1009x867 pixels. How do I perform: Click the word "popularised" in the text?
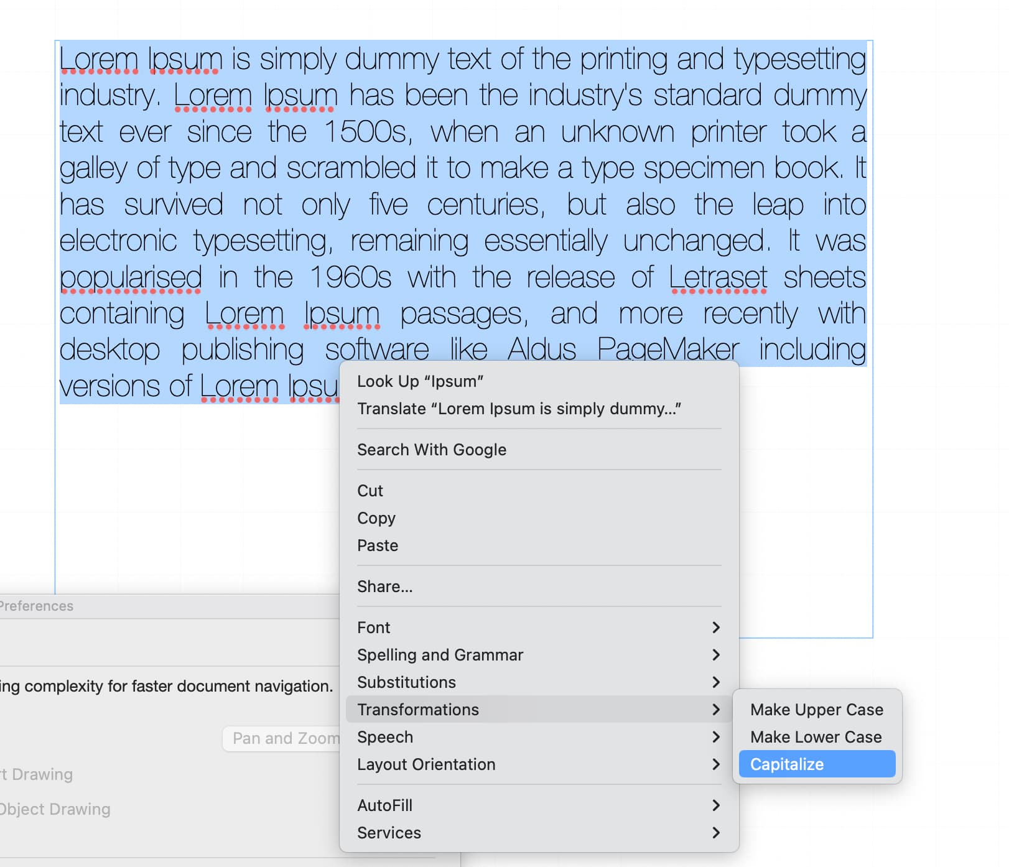[131, 279]
